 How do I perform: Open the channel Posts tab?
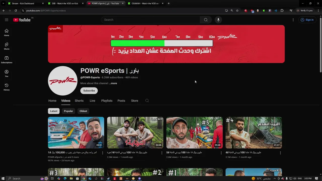coord(121,101)
